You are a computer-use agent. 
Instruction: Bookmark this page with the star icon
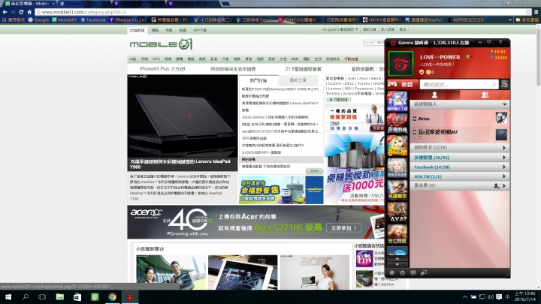pos(528,12)
